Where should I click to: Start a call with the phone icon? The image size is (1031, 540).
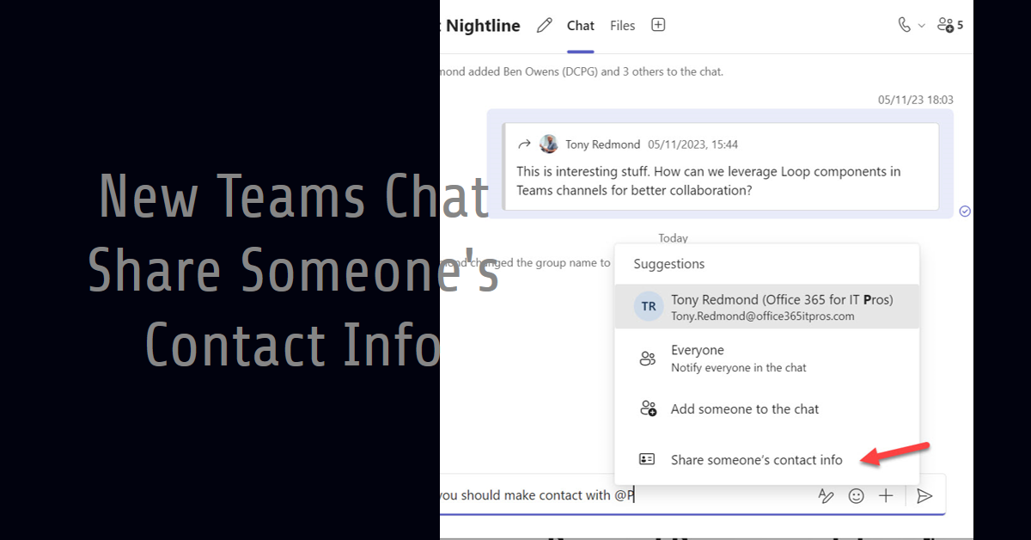tap(904, 25)
